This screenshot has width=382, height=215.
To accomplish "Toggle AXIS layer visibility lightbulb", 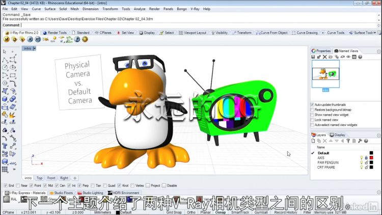I will click(362, 158).
